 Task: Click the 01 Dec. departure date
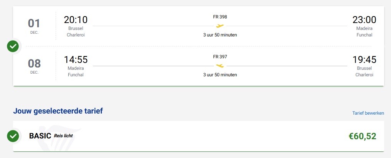[34, 26]
